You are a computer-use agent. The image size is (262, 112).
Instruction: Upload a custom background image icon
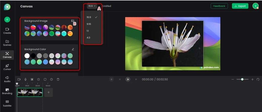click(73, 21)
